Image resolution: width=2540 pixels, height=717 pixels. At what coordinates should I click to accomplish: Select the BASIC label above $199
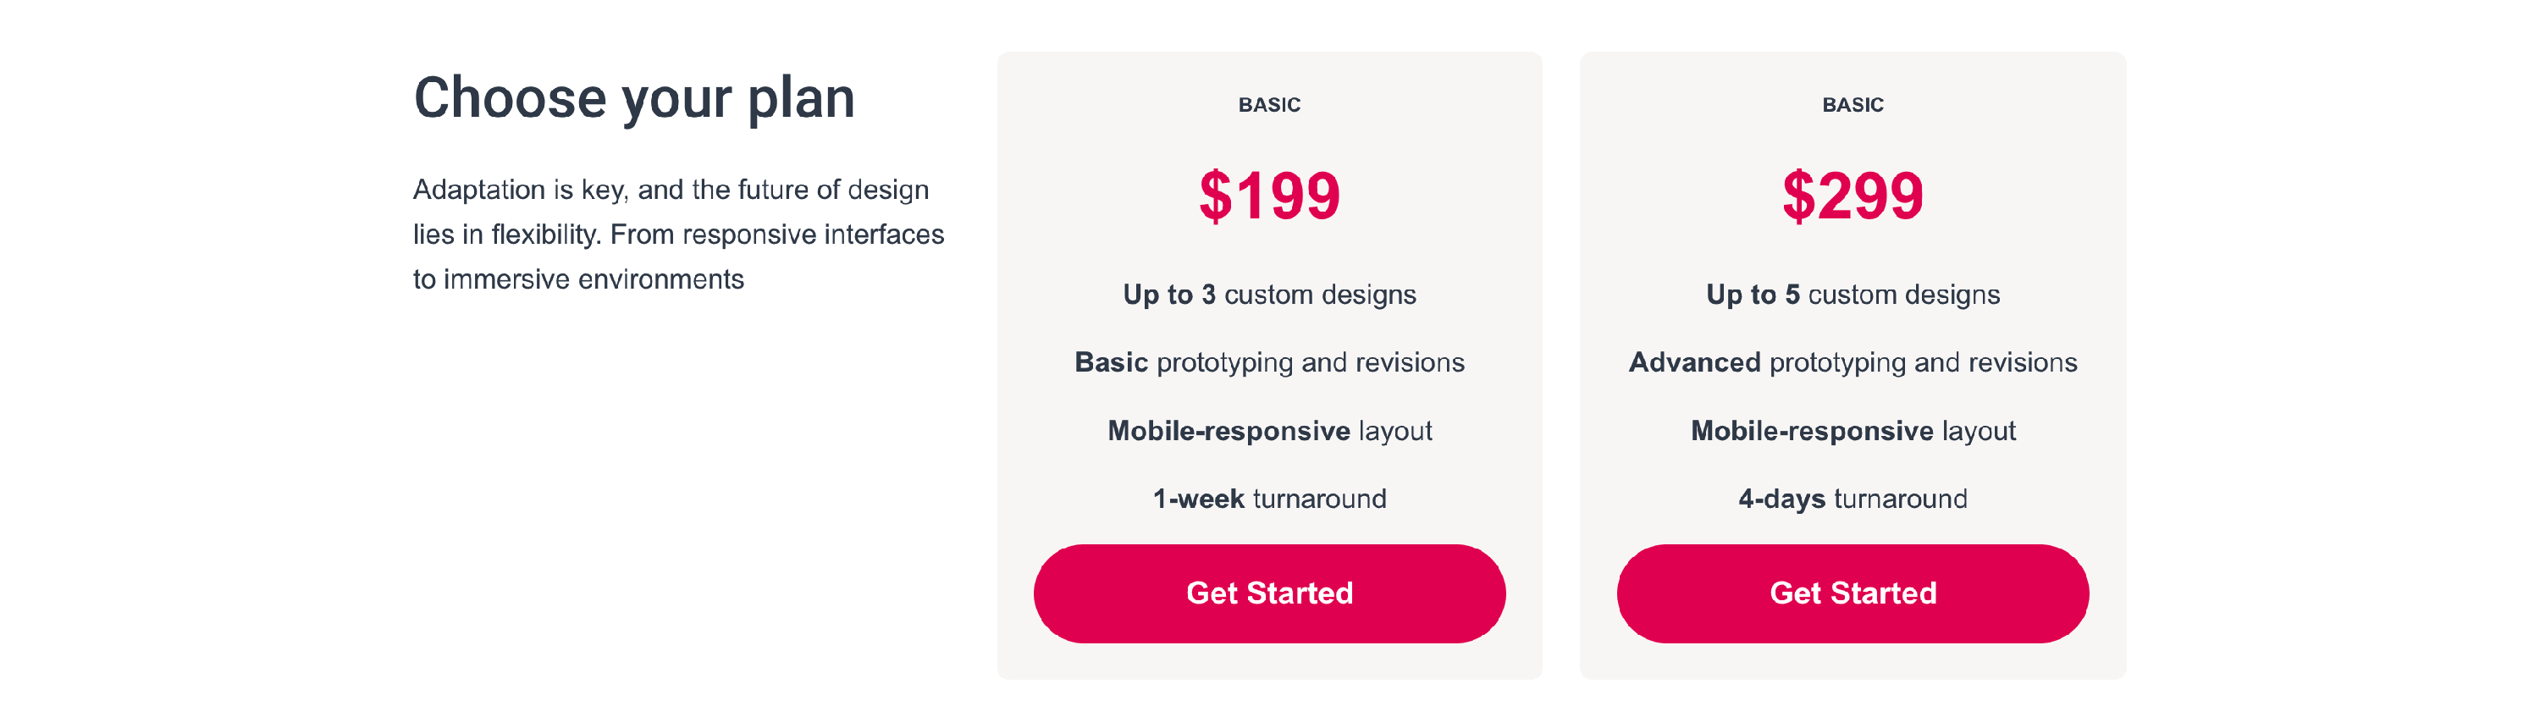(x=1269, y=104)
